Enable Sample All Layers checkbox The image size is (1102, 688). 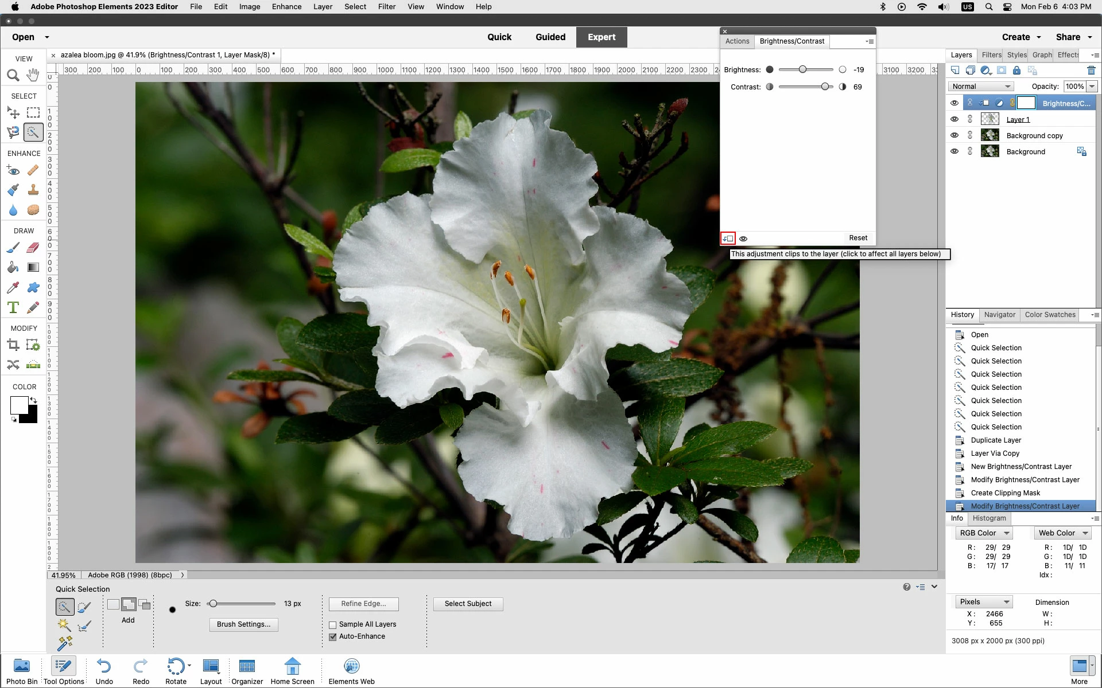pos(332,625)
